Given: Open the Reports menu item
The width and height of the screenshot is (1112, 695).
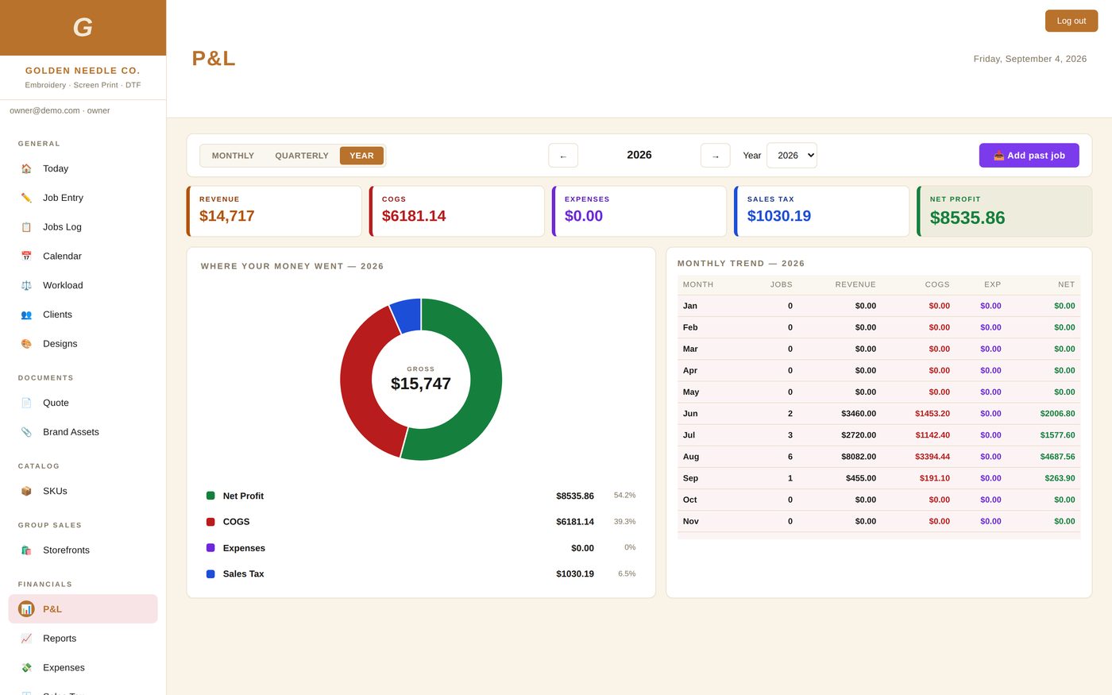Looking at the screenshot, I should [x=83, y=639].
